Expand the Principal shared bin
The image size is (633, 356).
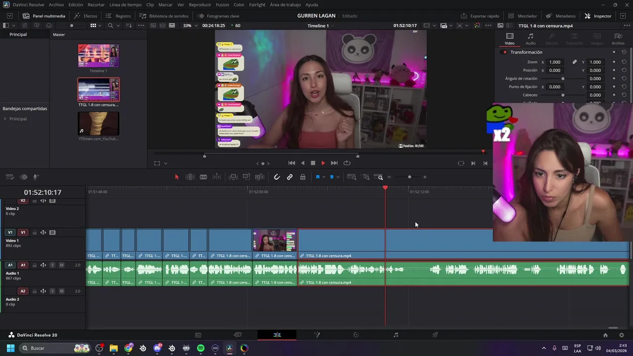5,119
